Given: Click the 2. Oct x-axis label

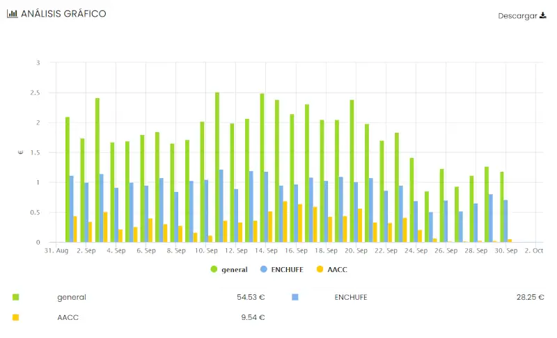Looking at the screenshot, I should (x=535, y=250).
